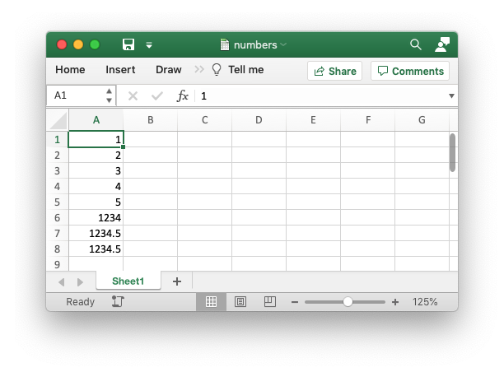Click the account profile icon
This screenshot has width=504, height=372.
point(443,44)
